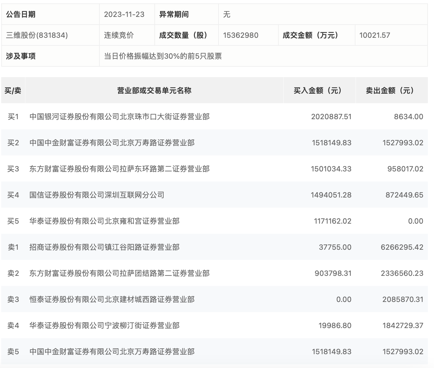Click the 卖出金额（元） column header
The width and height of the screenshot is (434, 368).
pos(392,90)
